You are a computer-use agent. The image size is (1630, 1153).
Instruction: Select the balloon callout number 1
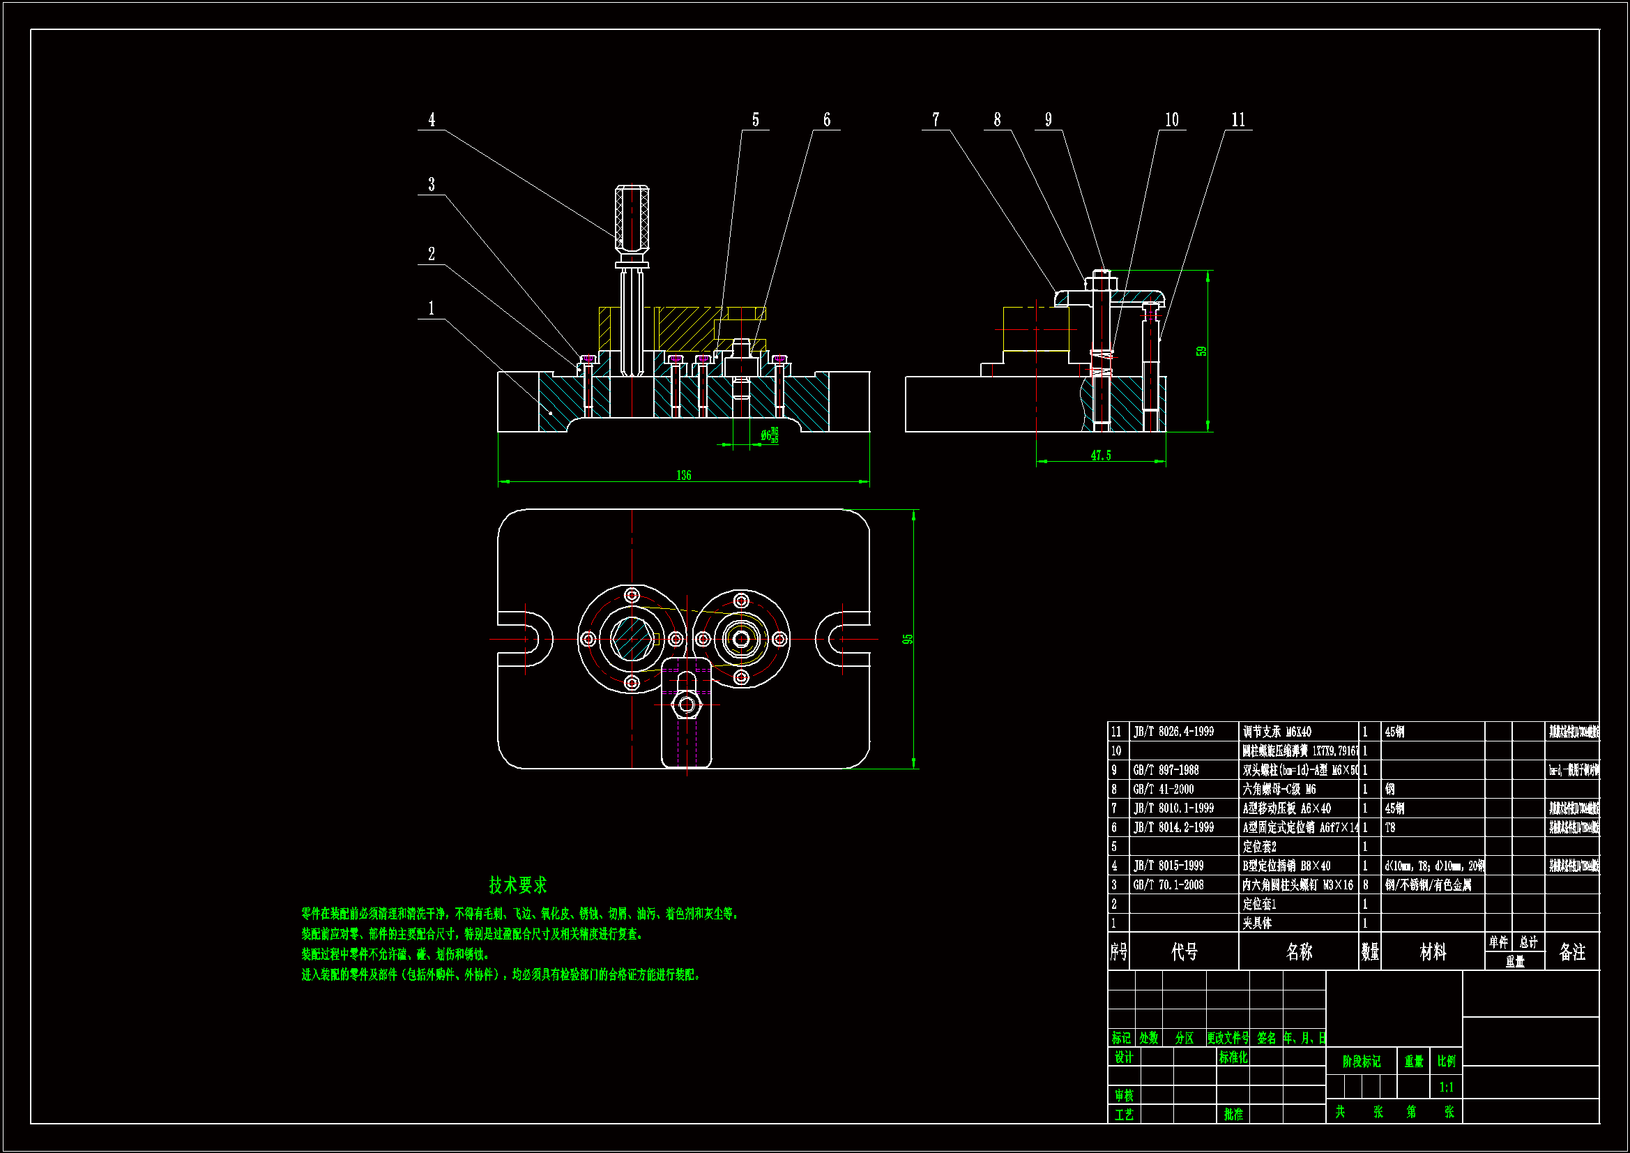(x=431, y=308)
